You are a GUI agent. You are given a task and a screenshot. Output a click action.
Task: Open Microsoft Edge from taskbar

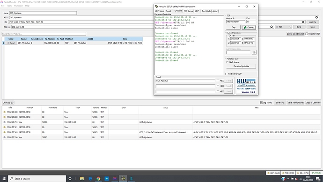pos(90,179)
